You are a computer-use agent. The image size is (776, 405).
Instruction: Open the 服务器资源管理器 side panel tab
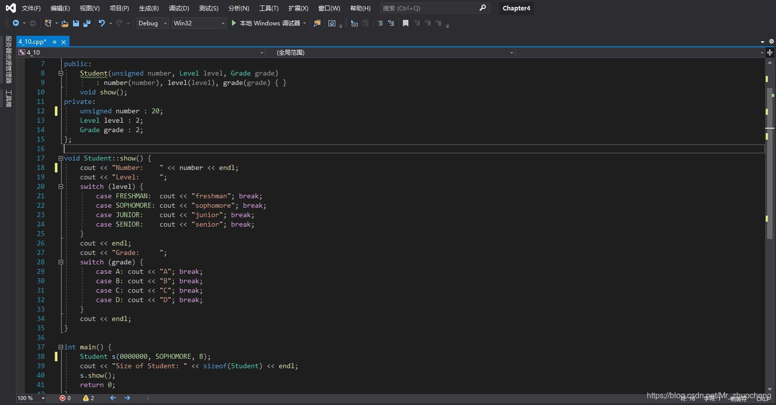click(x=8, y=59)
